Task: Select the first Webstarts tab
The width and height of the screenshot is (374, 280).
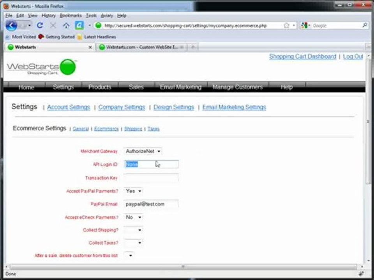Action: tap(49, 47)
